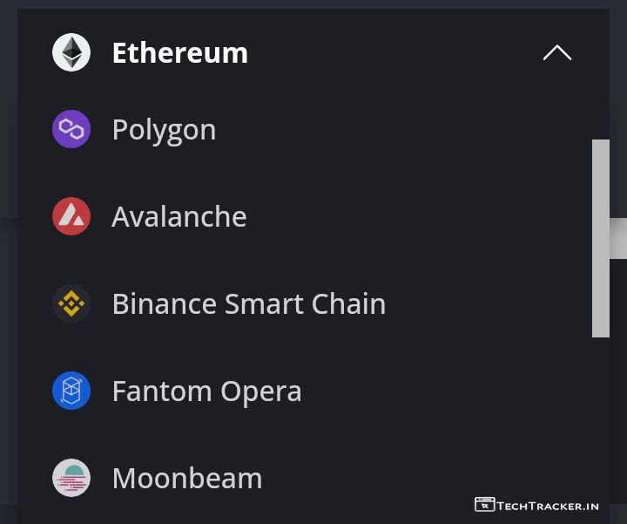Click the network list scrollbar thumb
This screenshot has height=524, width=627.
(601, 237)
